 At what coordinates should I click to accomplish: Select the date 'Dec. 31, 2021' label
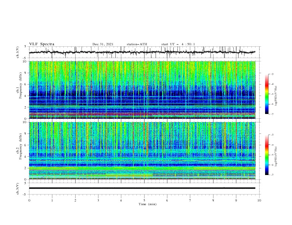[103, 44]
